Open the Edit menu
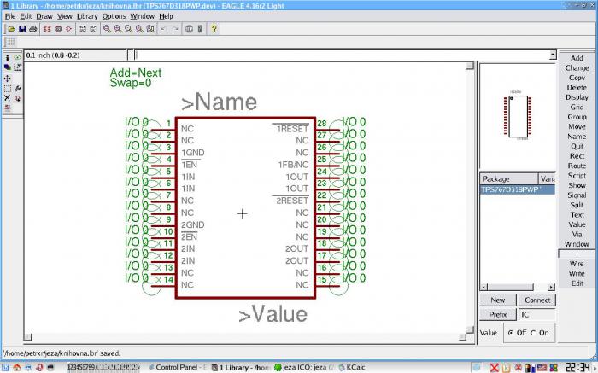This screenshot has width=598, height=373. pyautogui.click(x=26, y=16)
